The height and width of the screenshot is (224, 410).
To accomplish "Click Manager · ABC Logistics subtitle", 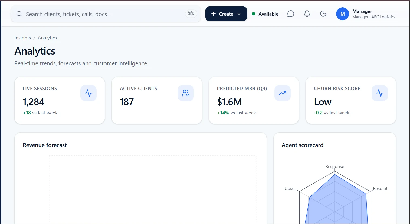I will [374, 17].
